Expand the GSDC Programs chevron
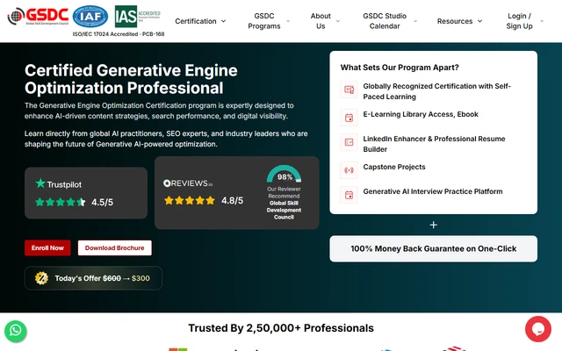Viewport: 562px width, 351px height. [x=288, y=21]
